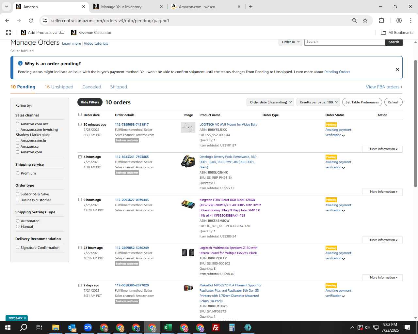The width and height of the screenshot is (418, 334).
Task: Open the Kingston FURY RAM product thumbnail
Action: pos(188,204)
